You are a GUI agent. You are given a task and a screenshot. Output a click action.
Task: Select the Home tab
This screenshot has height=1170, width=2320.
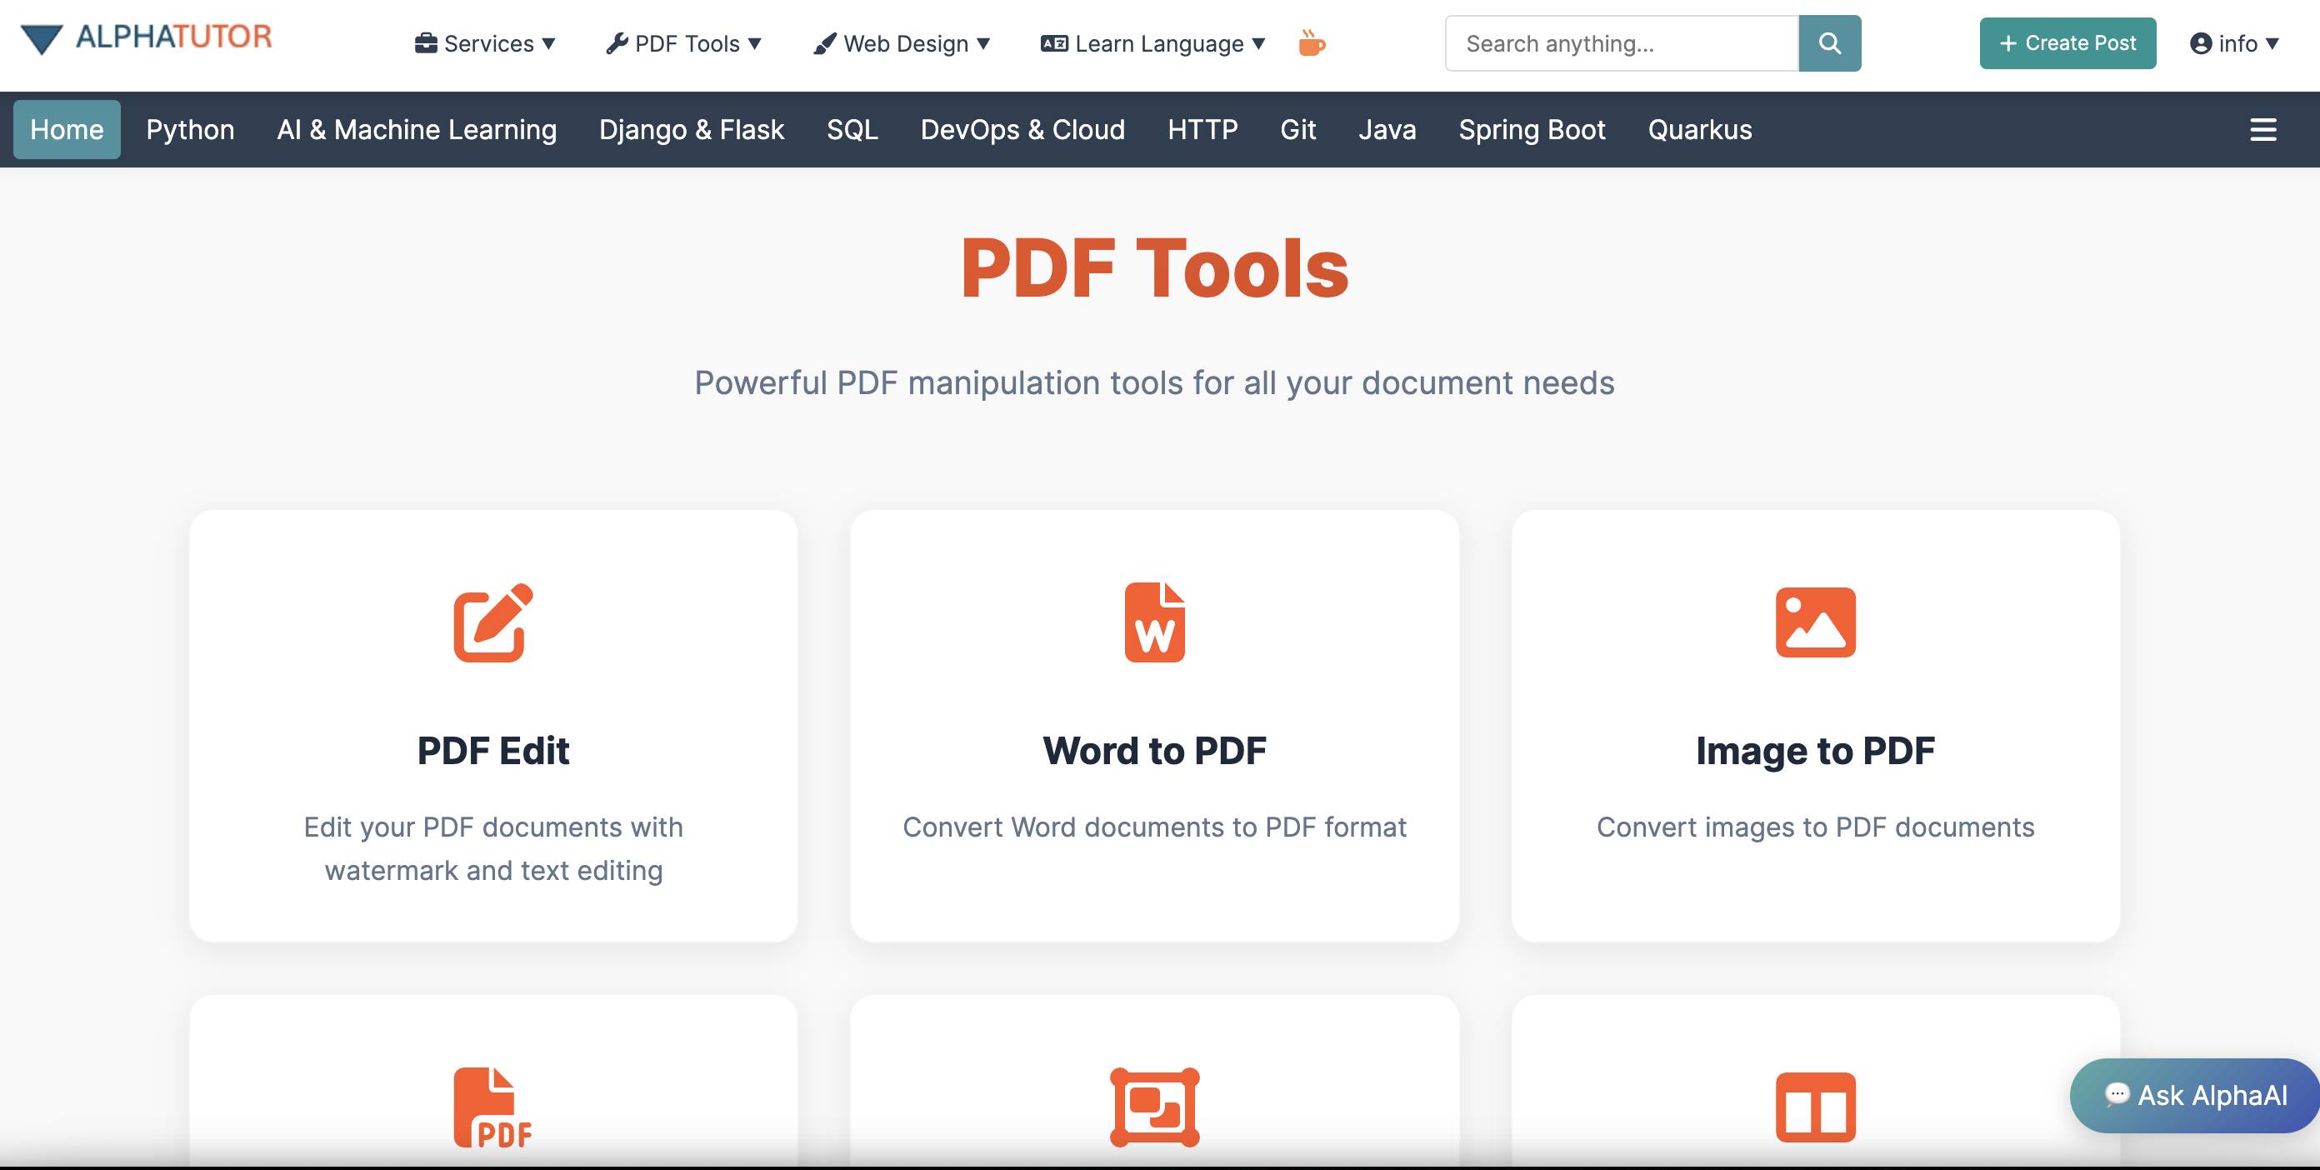click(x=67, y=130)
